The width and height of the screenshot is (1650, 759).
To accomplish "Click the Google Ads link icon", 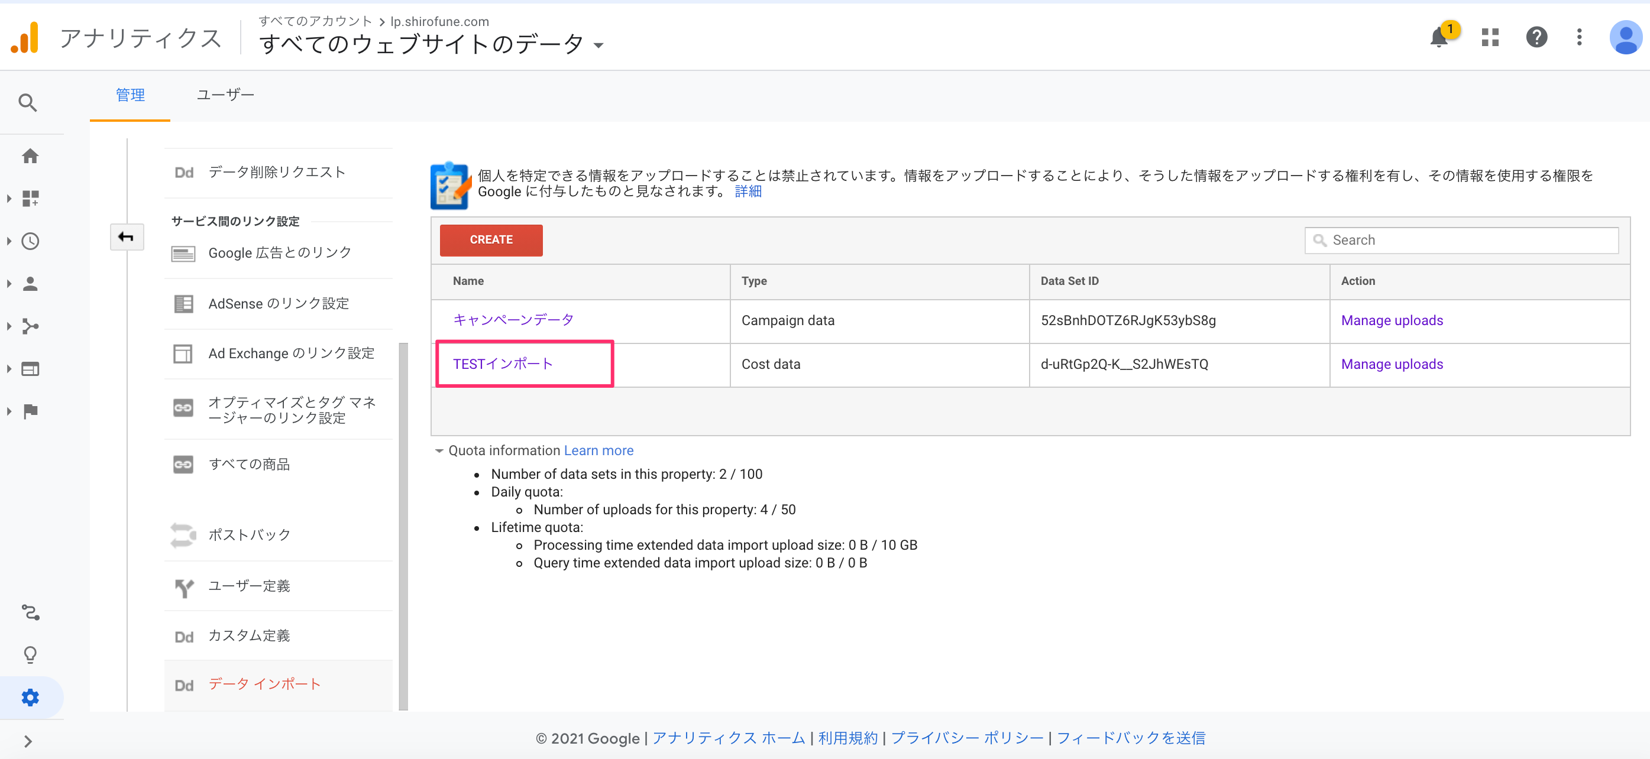I will (x=183, y=254).
